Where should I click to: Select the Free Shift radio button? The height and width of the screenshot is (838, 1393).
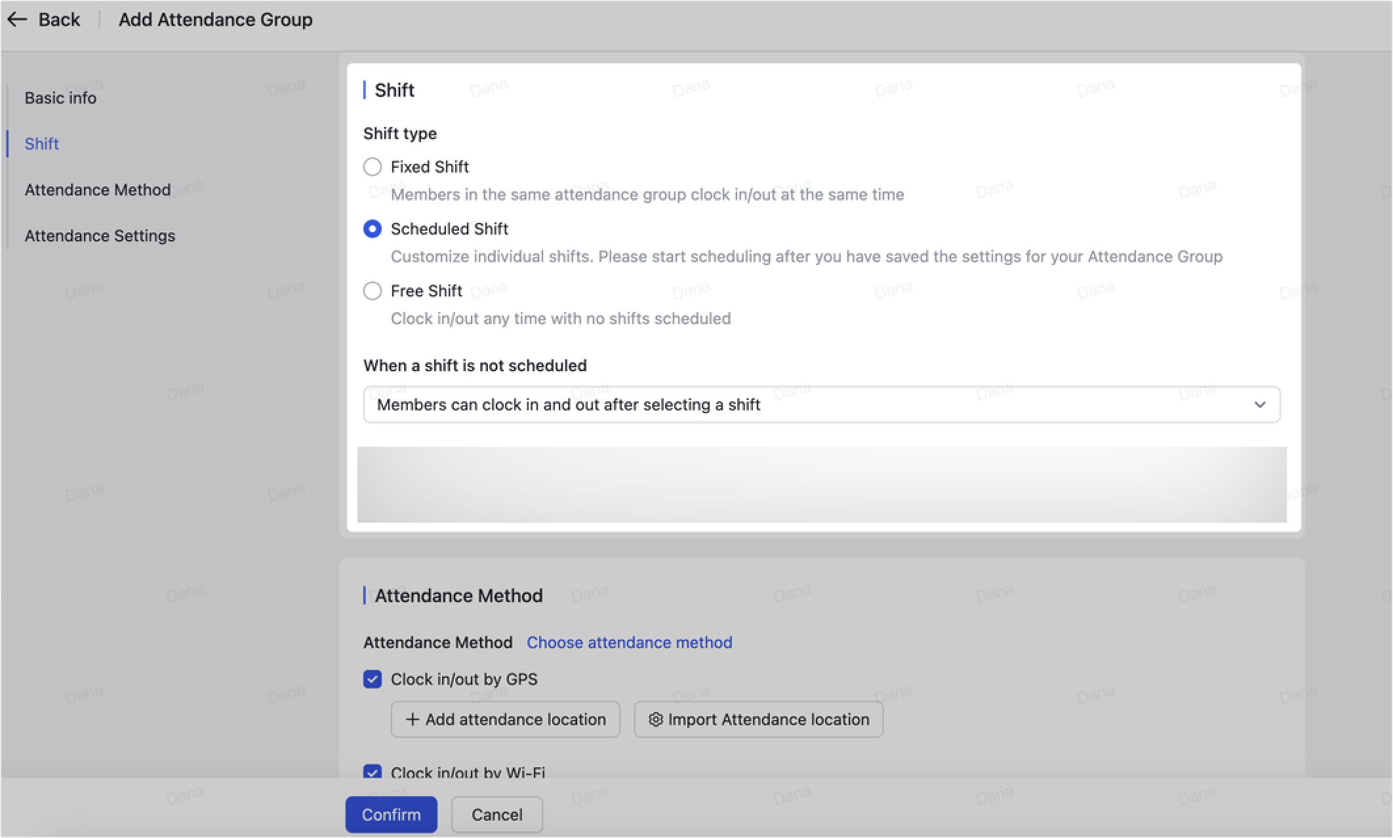tap(373, 290)
